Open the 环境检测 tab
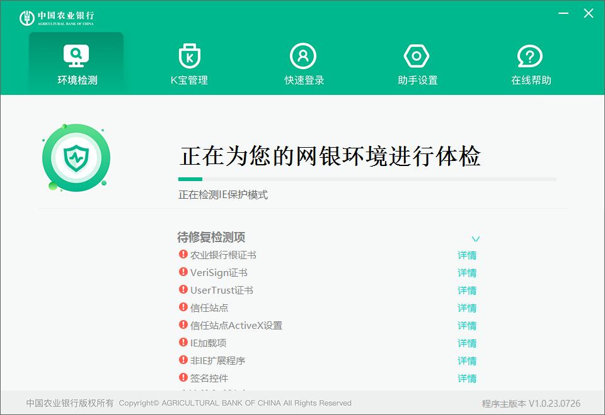The height and width of the screenshot is (415, 605). (76, 63)
